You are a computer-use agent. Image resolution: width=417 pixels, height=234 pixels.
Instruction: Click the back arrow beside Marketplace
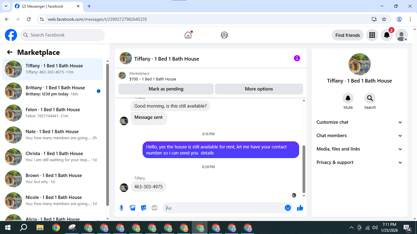pyautogui.click(x=10, y=52)
